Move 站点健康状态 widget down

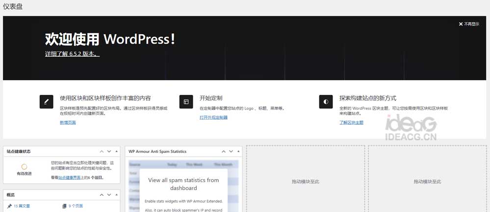pos(109,151)
